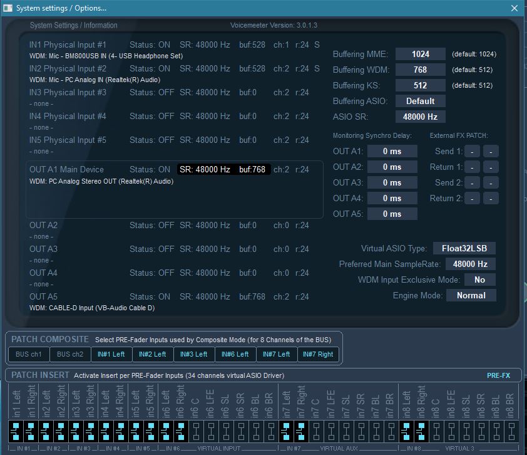Click the Voicemeeter window icon in title bar
Image resolution: width=527 pixels, height=455 pixels.
coord(8,8)
